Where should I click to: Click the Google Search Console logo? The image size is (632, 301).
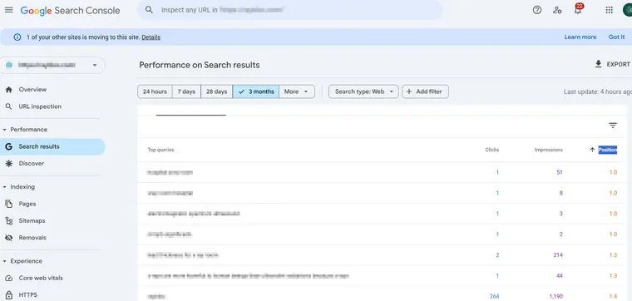click(x=70, y=11)
